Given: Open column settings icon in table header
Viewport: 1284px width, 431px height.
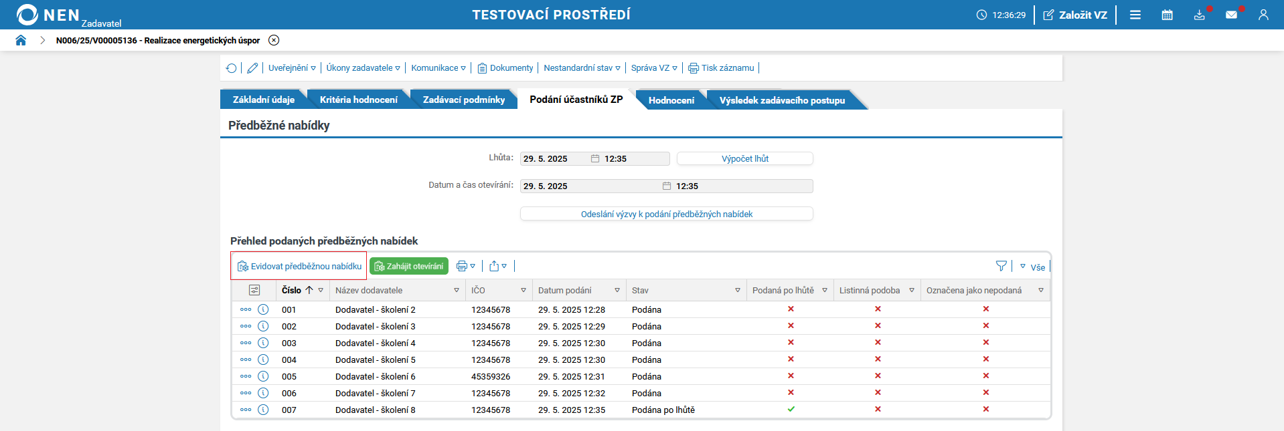Looking at the screenshot, I should 254,290.
